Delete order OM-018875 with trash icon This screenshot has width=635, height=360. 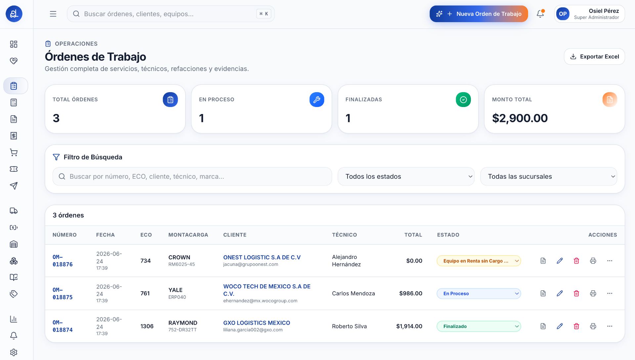pyautogui.click(x=576, y=294)
